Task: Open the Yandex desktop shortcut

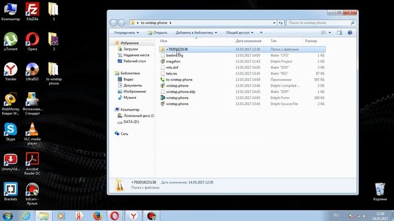Action: point(10,71)
